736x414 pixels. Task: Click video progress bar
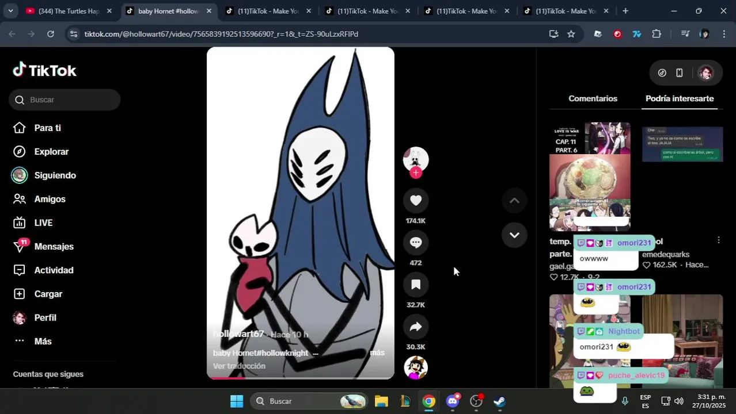point(301,378)
